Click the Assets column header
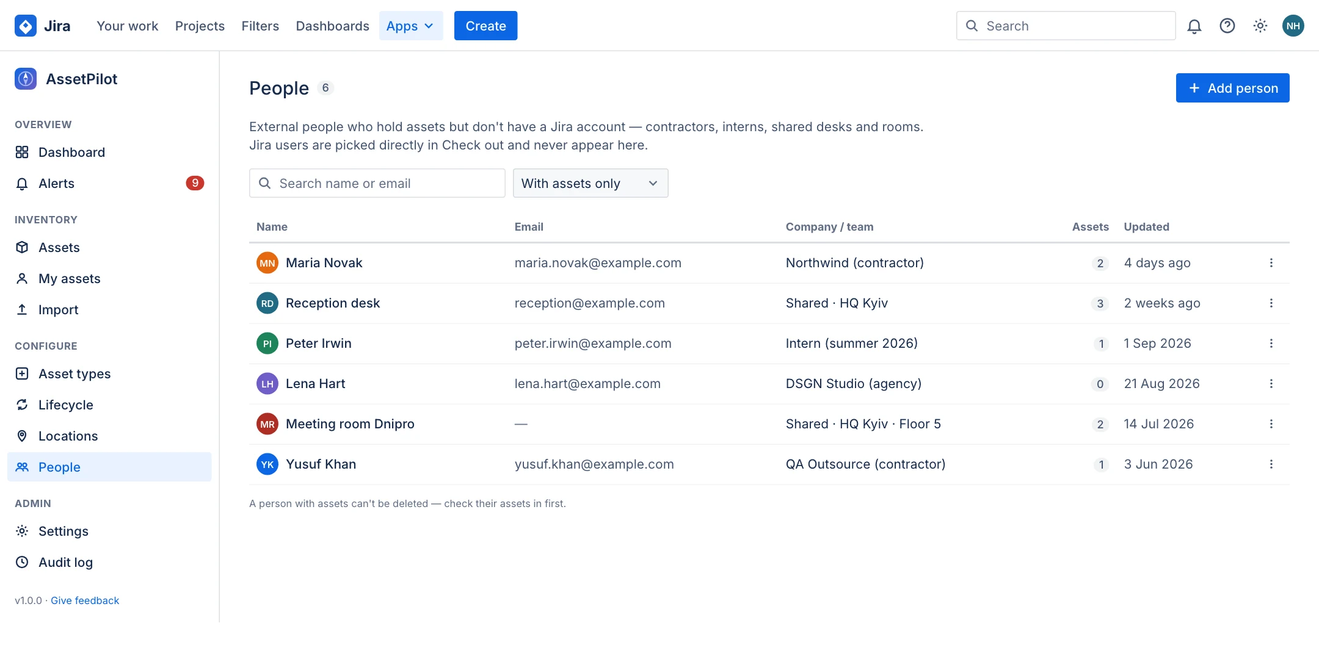The height and width of the screenshot is (659, 1319). 1090,227
